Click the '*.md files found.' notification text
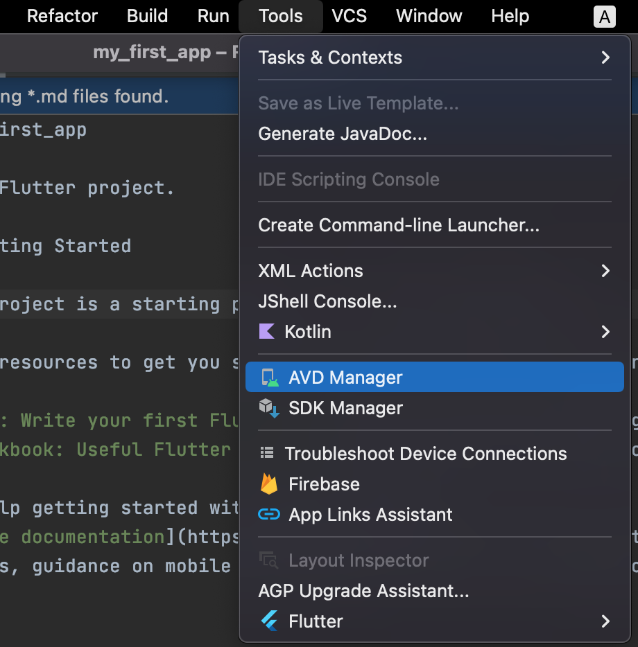This screenshot has height=647, width=638. point(98,96)
